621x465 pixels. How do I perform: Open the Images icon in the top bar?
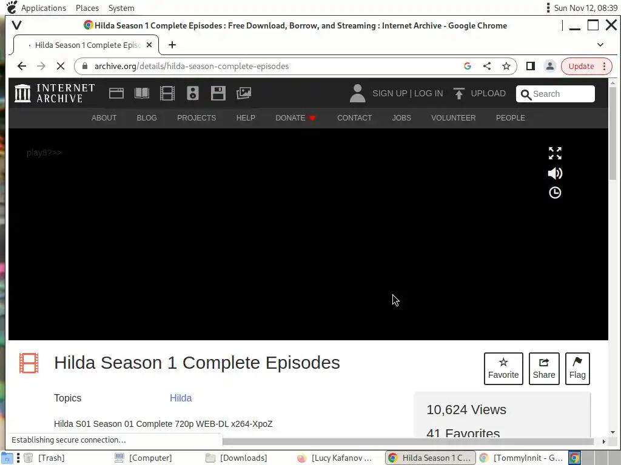coord(244,93)
